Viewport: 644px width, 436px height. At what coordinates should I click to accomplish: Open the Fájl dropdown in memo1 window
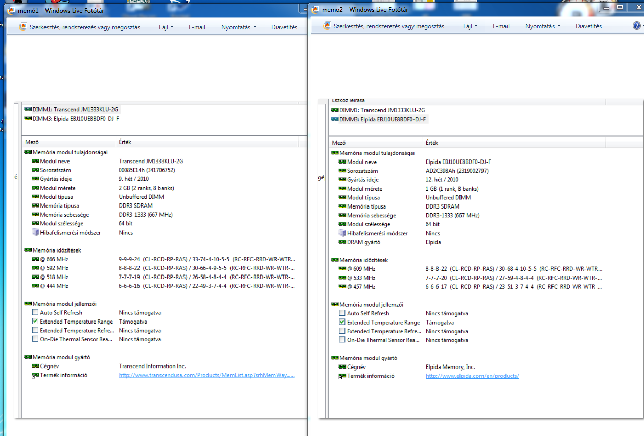click(x=165, y=27)
